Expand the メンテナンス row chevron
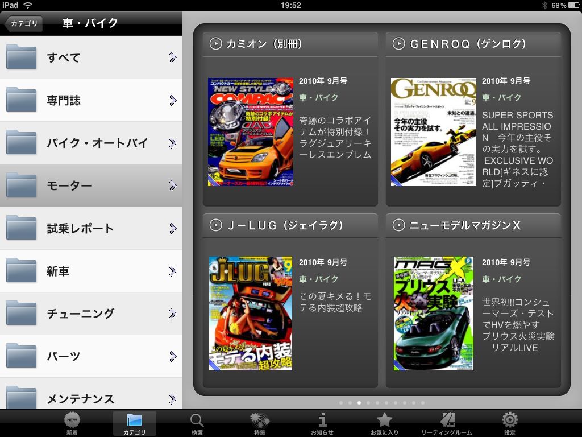The height and width of the screenshot is (437, 582). pos(173,399)
